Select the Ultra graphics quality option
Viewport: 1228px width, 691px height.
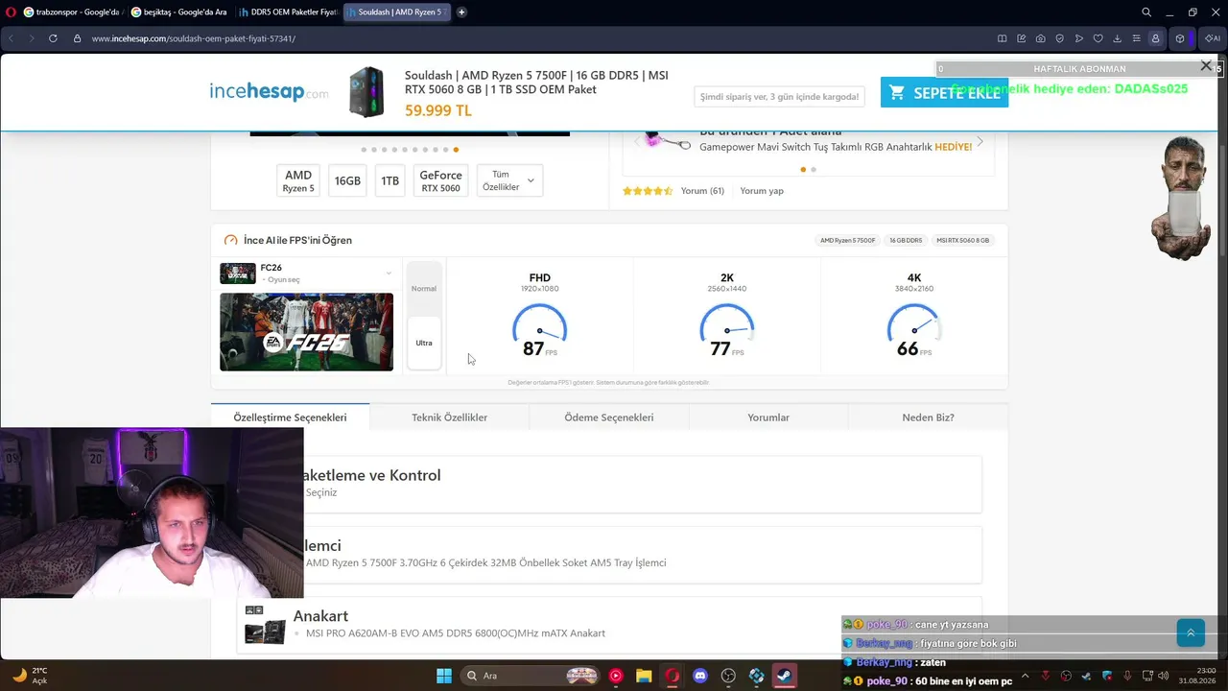(x=424, y=343)
